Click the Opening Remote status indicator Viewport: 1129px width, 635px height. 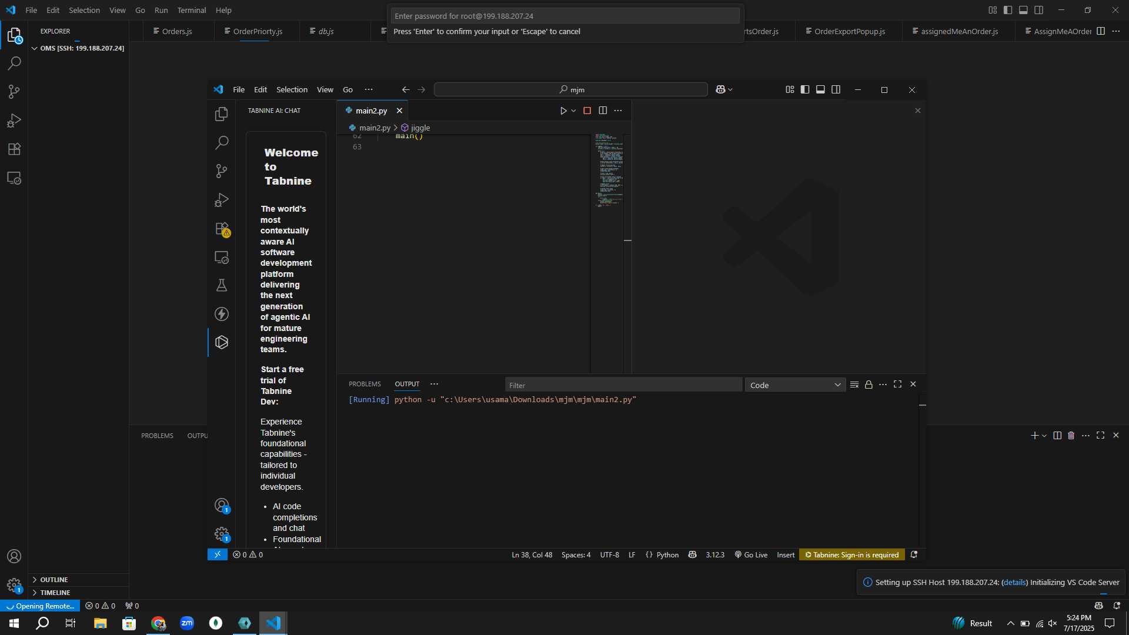pyautogui.click(x=40, y=606)
